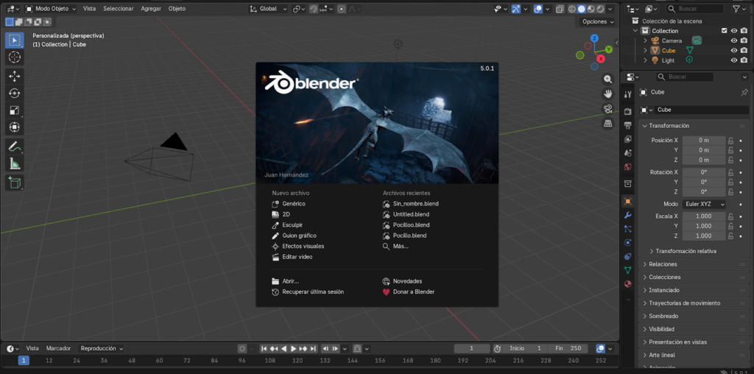The height and width of the screenshot is (374, 754).
Task: Select the Annotate pencil tool
Action: tap(15, 147)
